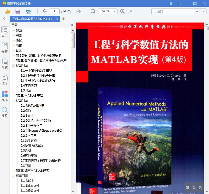Select the 工程与科学数值方法的MATLAB document tab
This screenshot has height=194, width=209.
(33, 19)
